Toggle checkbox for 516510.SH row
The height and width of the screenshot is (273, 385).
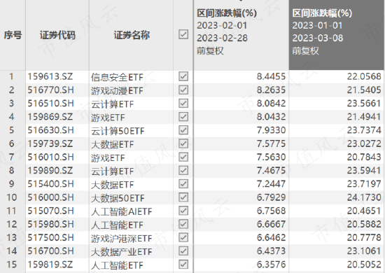(x=183, y=103)
